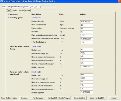Edit living Nominal exit water temperature field
This screenshot has height=101, width=121.
(x=86, y=60)
